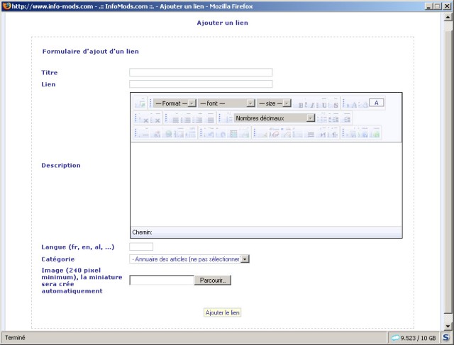Open the font dropdown

(x=227, y=103)
